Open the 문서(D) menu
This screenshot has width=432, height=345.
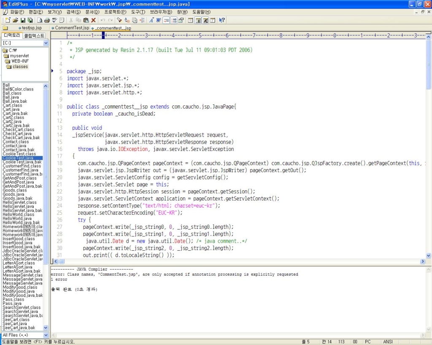[92, 12]
